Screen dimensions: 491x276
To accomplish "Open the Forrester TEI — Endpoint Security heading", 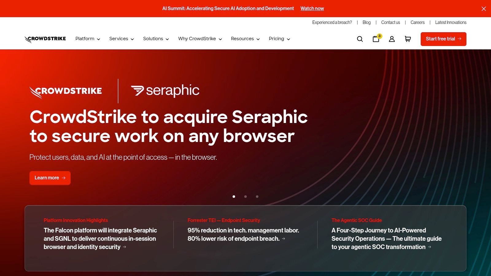I will 224,220.
